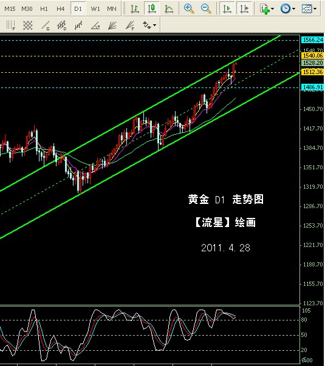The width and height of the screenshot is (325, 366).
Task: Expand the arrows drawing objects dropdown
Action: (x=154, y=25)
